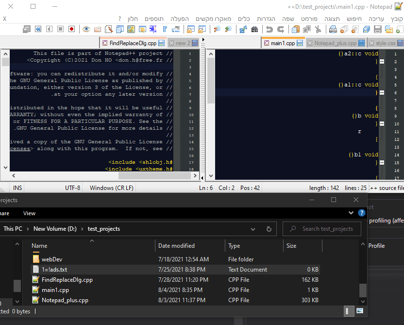Switch to the new 2 tab

(x=183, y=43)
